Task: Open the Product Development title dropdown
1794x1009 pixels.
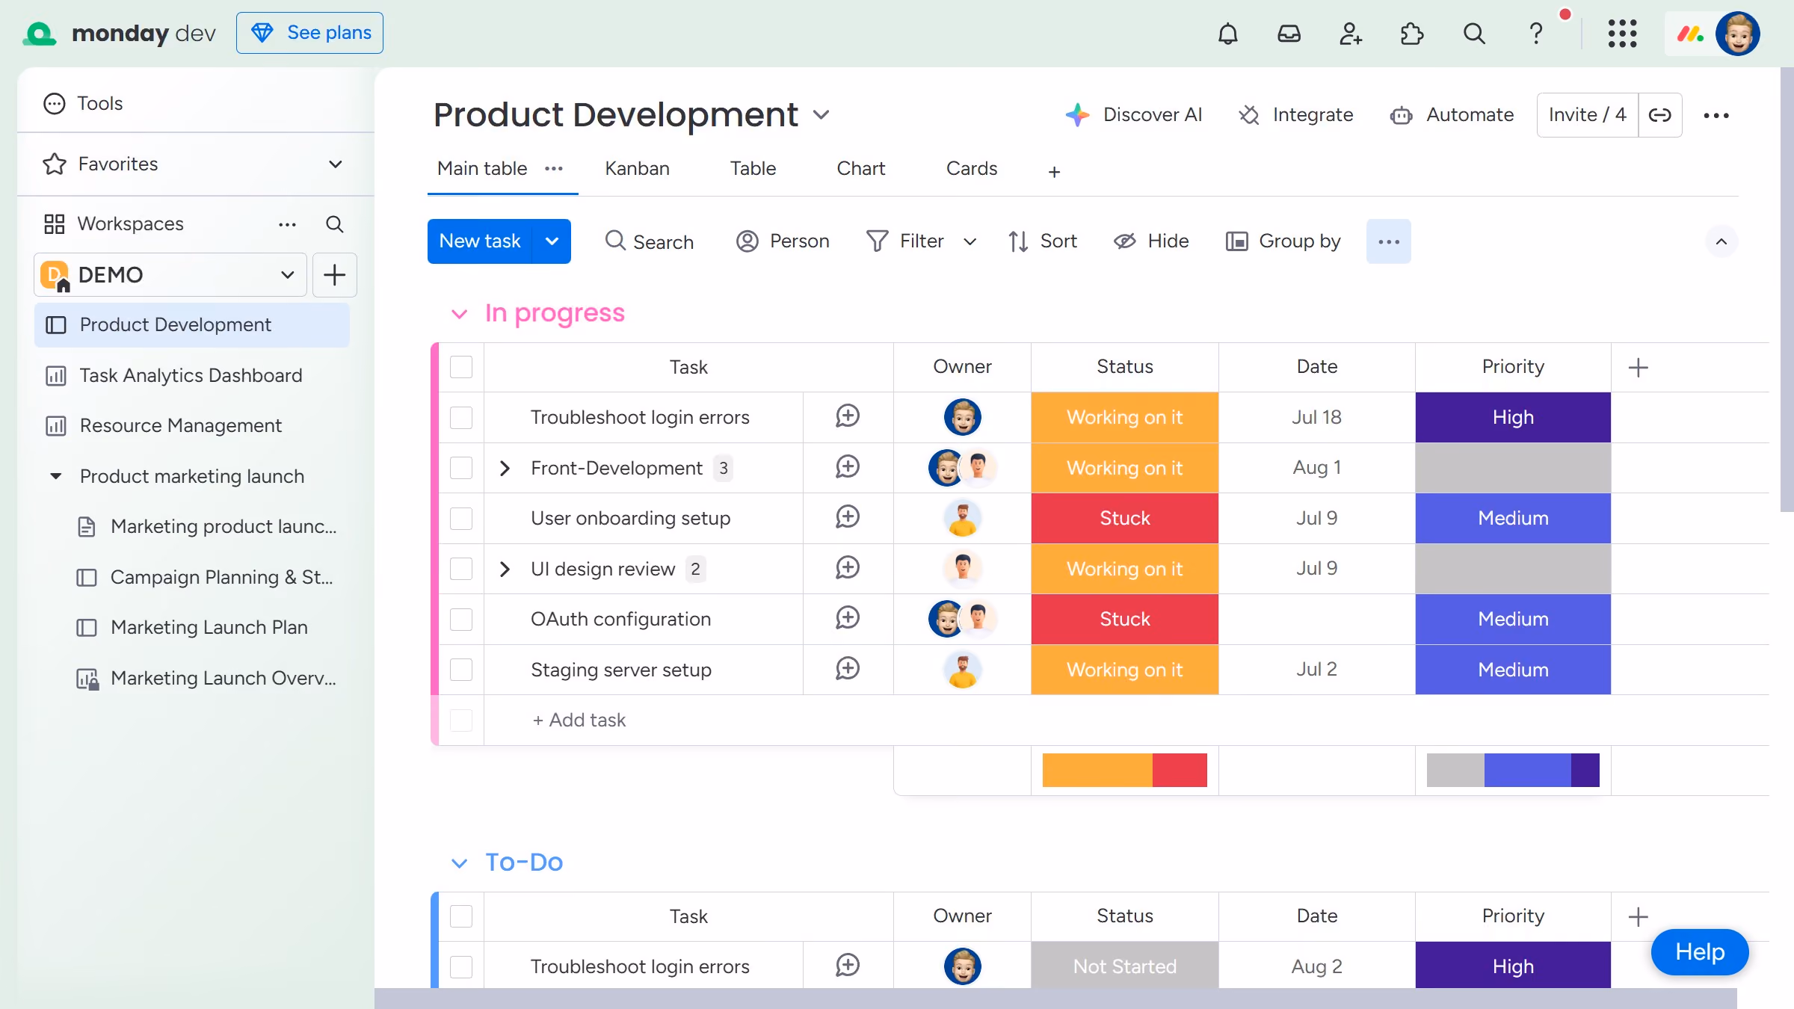Action: [x=822, y=115]
